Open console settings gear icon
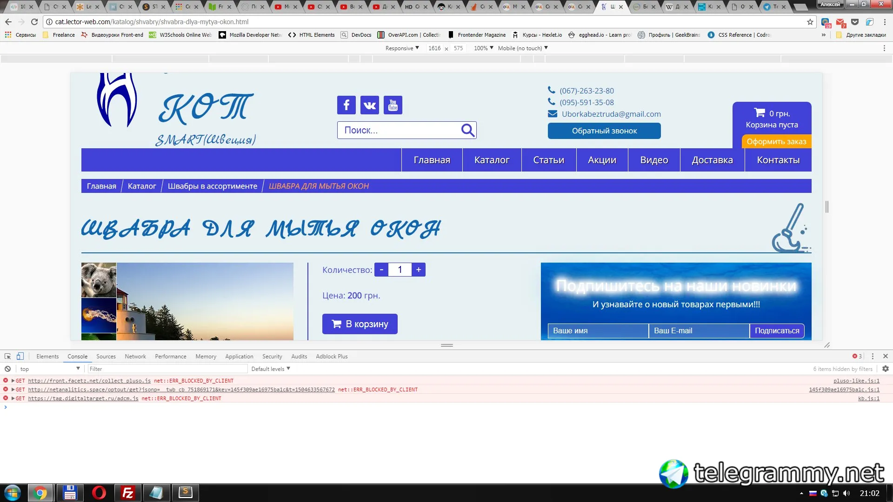Screen dimensions: 893x502 coord(885,369)
